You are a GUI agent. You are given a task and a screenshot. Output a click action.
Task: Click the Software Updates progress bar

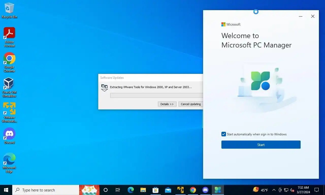[x=157, y=95]
